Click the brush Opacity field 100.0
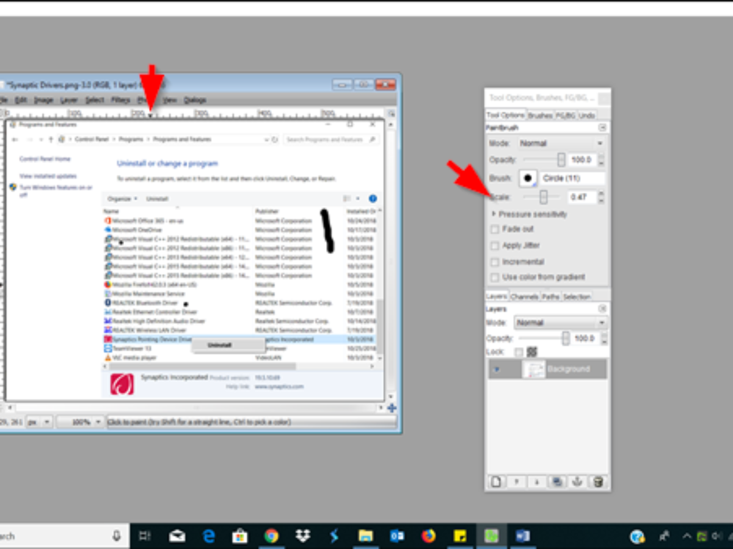Viewport: 733px width, 549px height. coord(581,160)
